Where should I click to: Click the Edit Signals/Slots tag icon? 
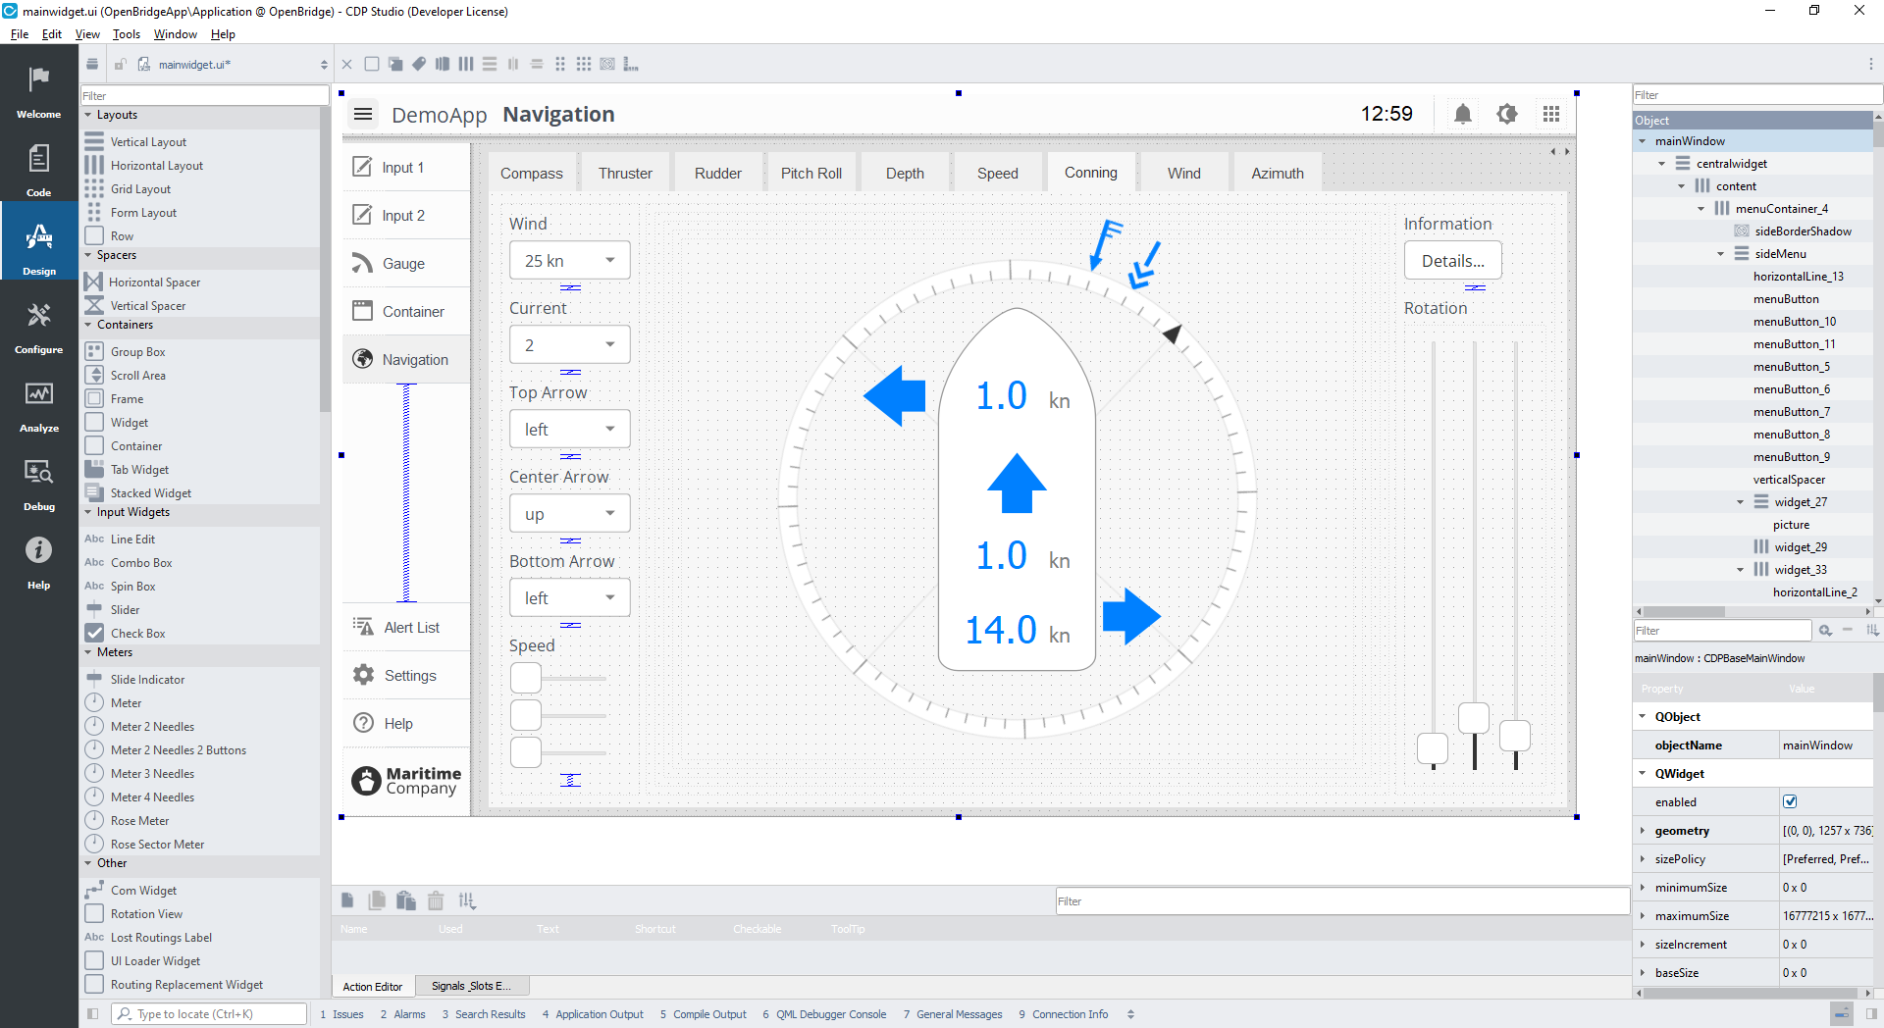(419, 64)
